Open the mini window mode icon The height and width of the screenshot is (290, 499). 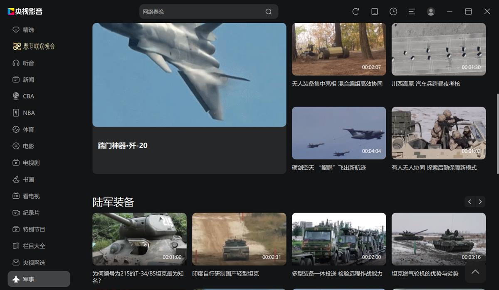tap(375, 11)
